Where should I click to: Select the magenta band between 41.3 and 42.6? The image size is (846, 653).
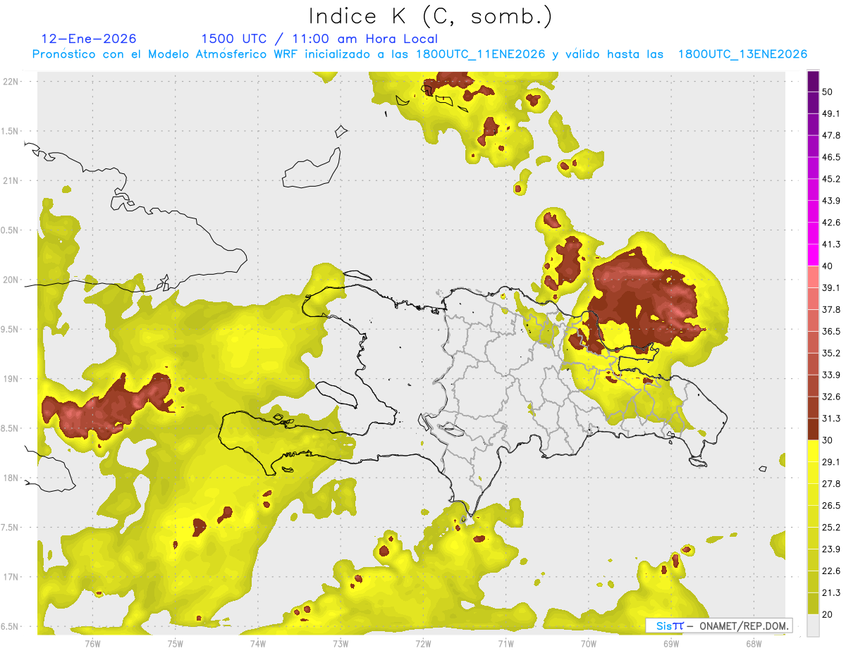pyautogui.click(x=813, y=233)
